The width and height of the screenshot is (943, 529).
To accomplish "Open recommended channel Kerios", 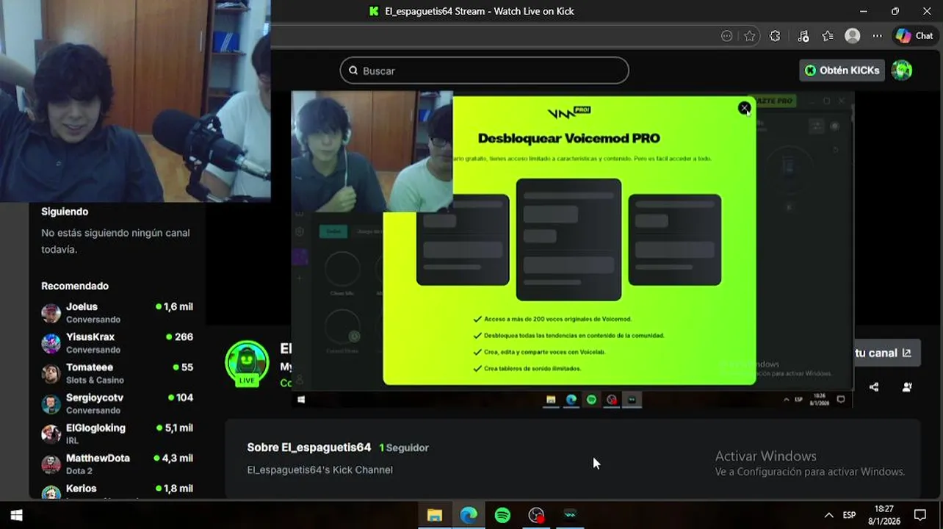I will pos(118,492).
